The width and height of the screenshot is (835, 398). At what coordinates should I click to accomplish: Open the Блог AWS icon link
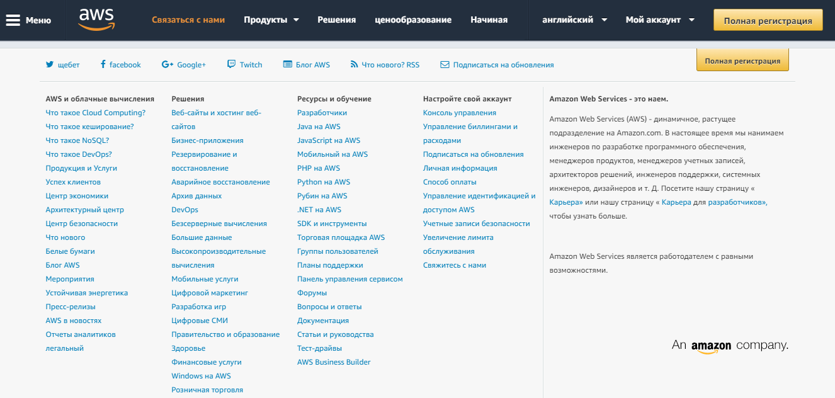288,64
